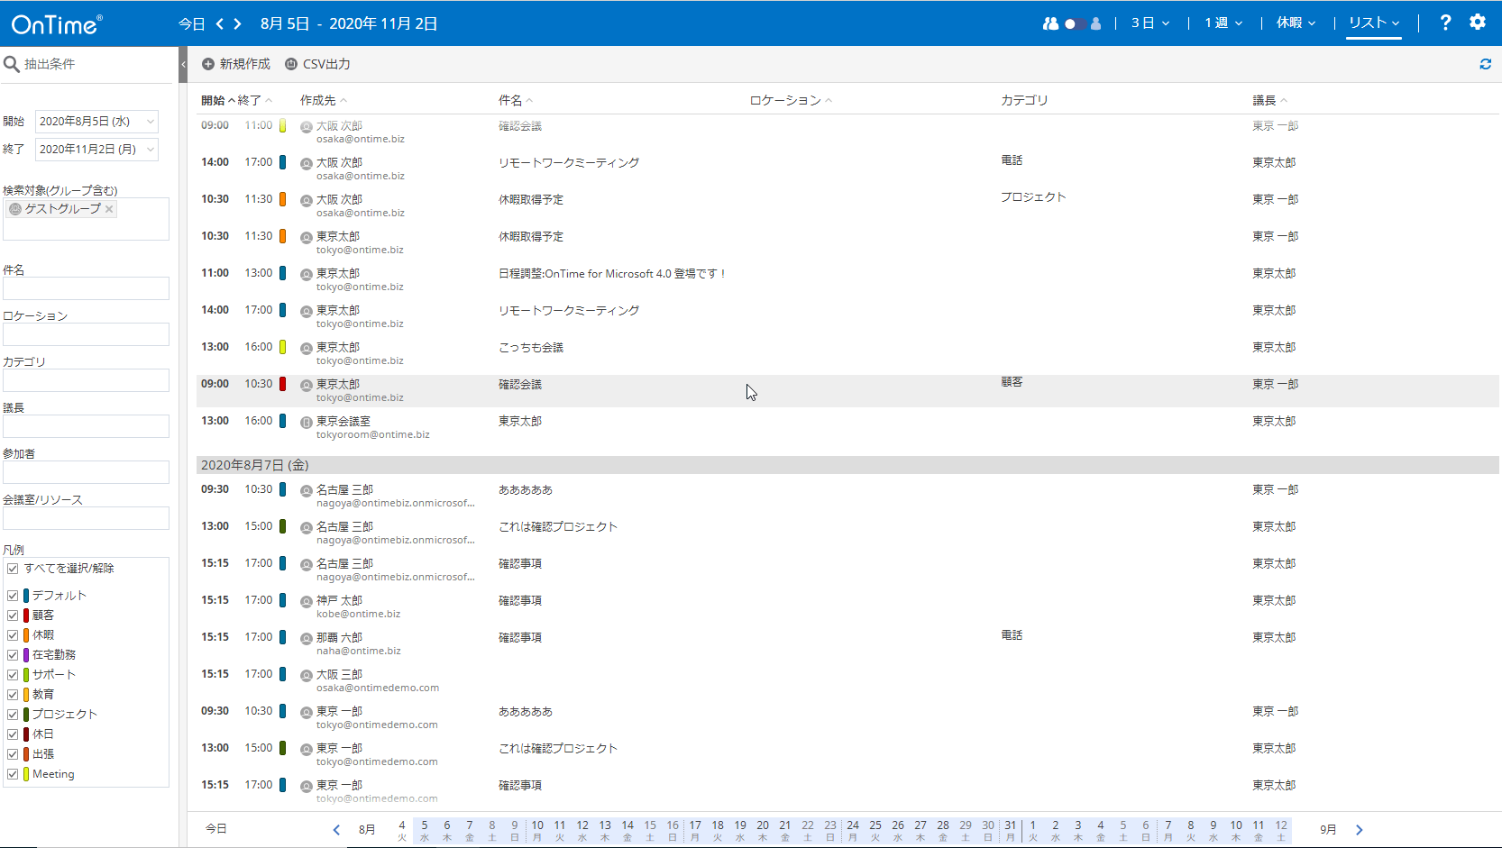Image resolution: width=1502 pixels, height=848 pixels.
Task: Click the 新規作成 button
Action: click(x=236, y=64)
